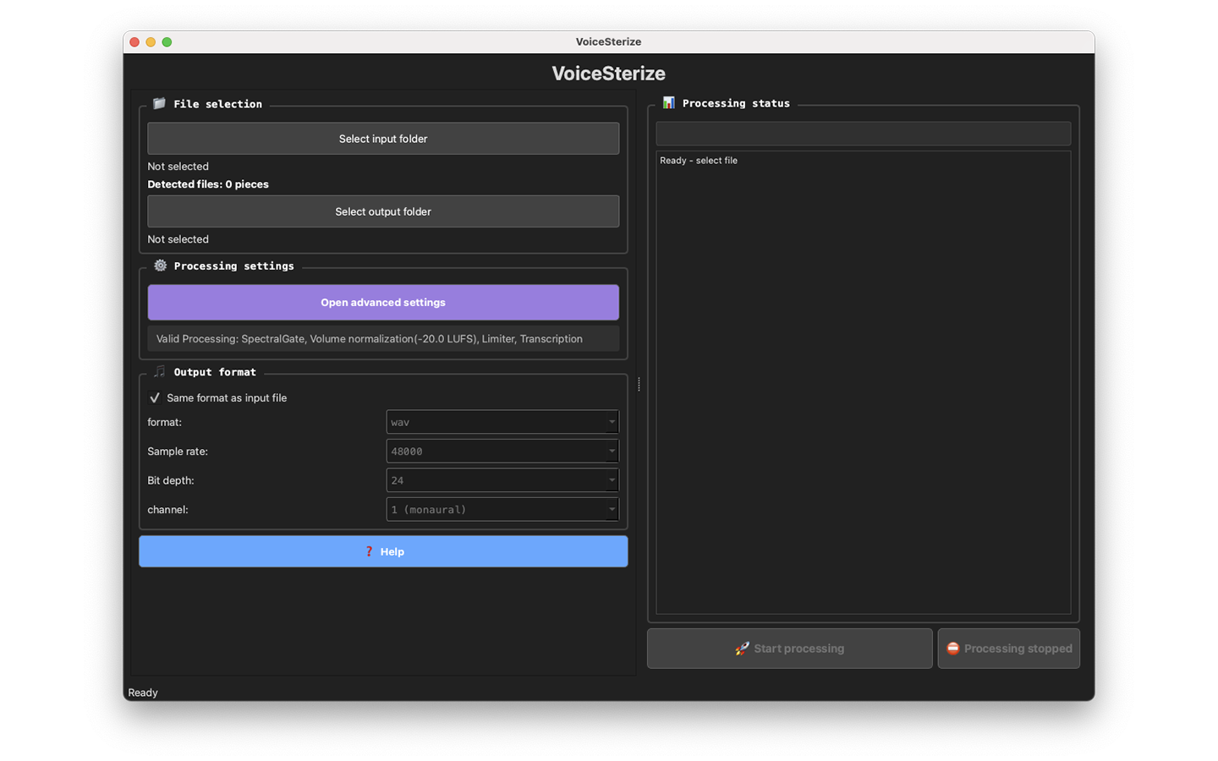Screen dimensions: 1218x761
Task: Click the red question mark icon on Help button
Action: 369,551
